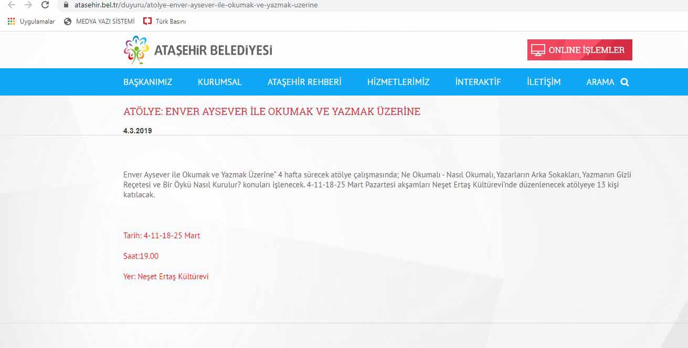Click the browser back arrow
The image size is (688, 348).
coord(12,5)
